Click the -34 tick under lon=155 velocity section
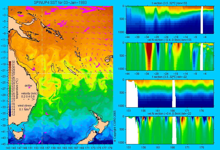 tap(146, 74)
